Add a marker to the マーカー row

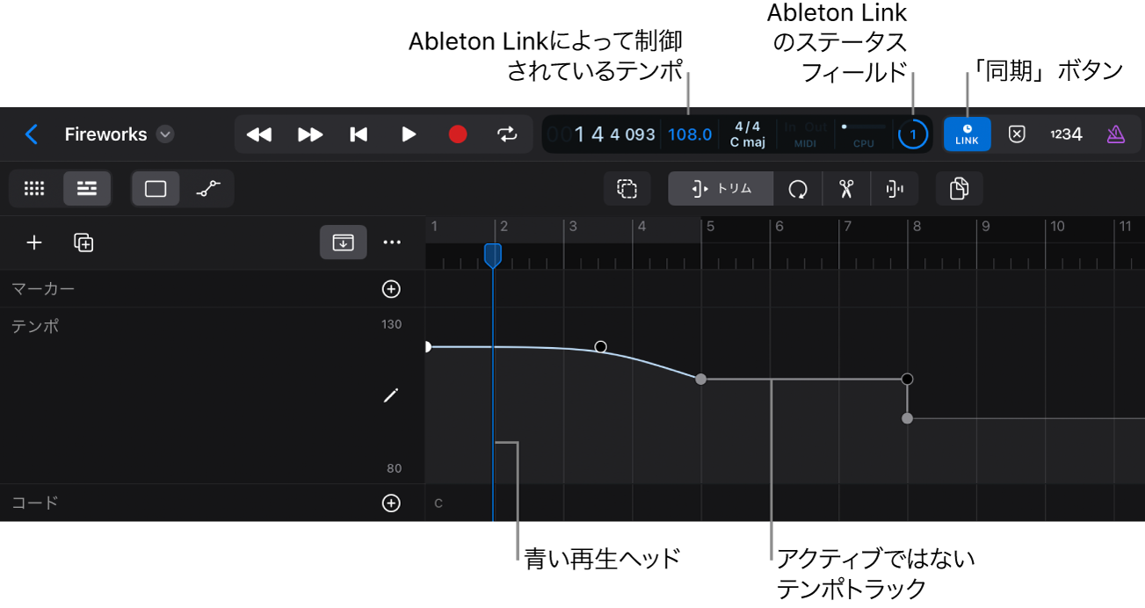click(391, 288)
